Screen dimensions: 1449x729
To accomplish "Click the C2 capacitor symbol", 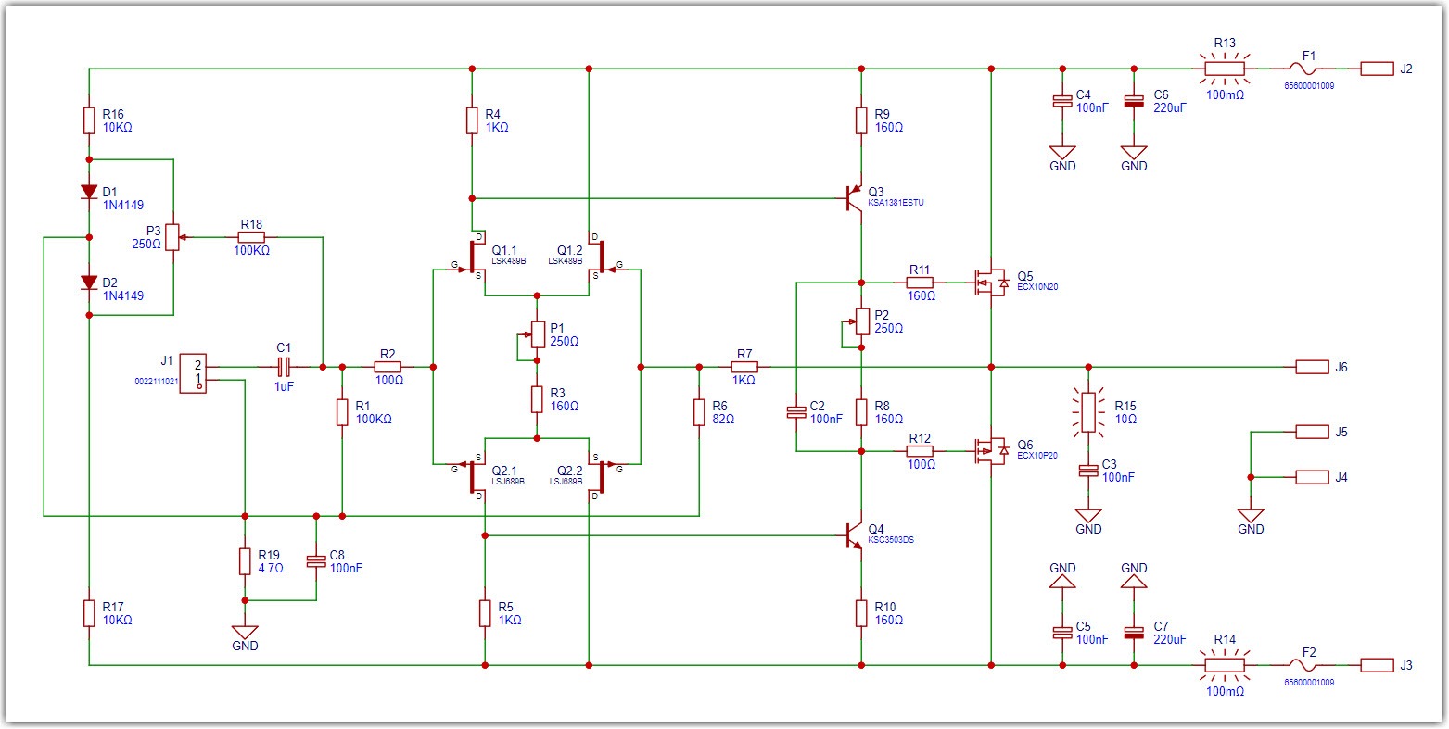I will 795,412.
